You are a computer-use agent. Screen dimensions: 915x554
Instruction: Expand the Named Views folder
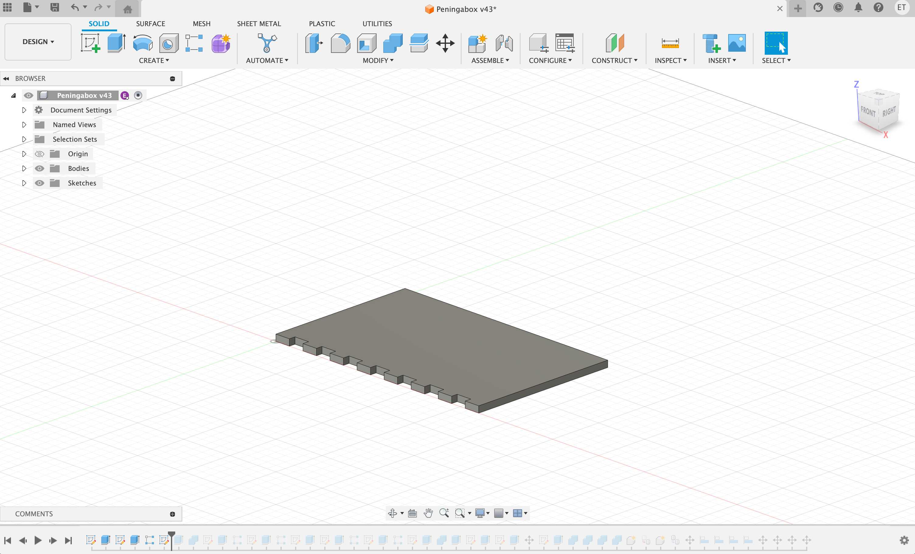[x=24, y=124]
